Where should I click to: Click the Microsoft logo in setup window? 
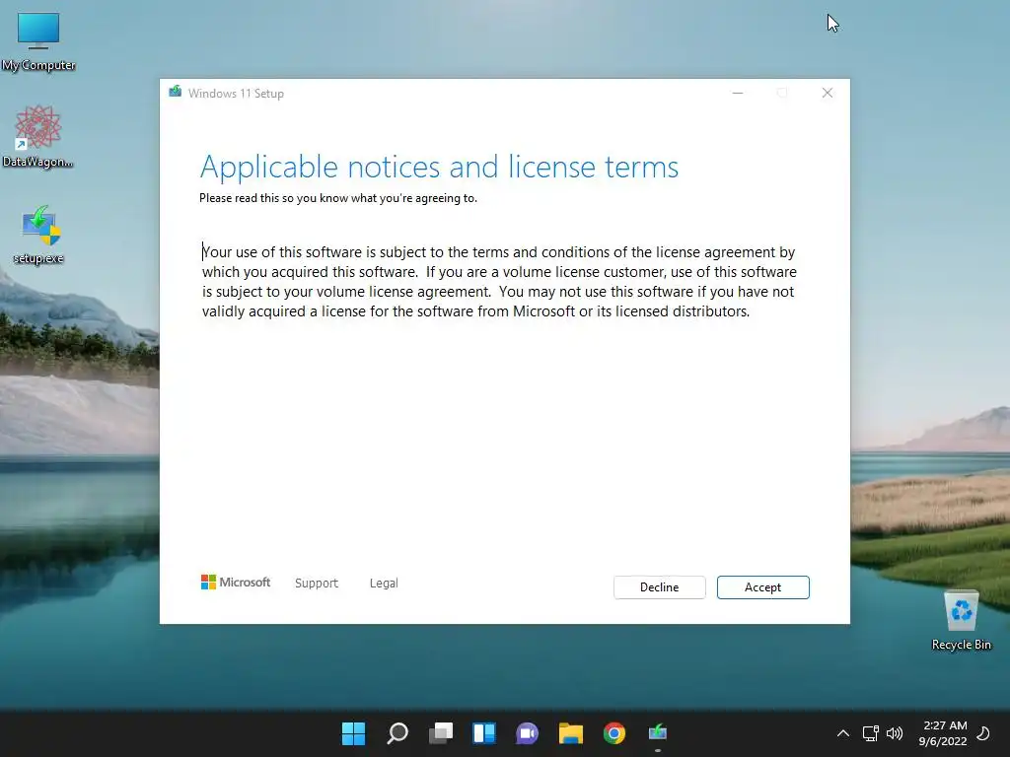point(236,583)
